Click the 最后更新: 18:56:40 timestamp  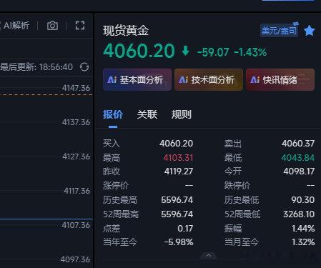coord(36,67)
